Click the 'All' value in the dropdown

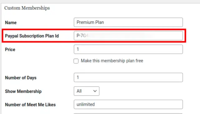click(x=79, y=91)
